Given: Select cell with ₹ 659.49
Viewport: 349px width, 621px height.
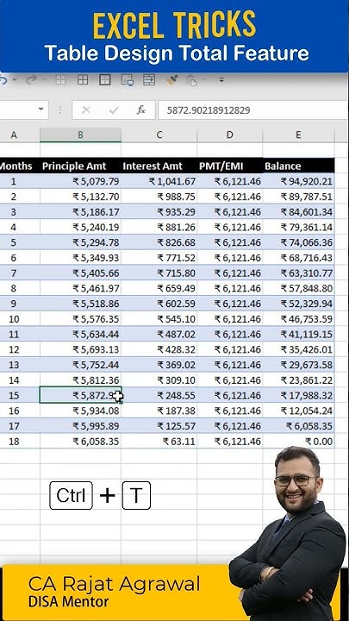Looking at the screenshot, I should (159, 288).
